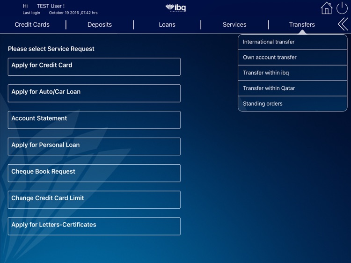351x263 pixels.
Task: Open the Deposits tab
Action: coord(100,25)
